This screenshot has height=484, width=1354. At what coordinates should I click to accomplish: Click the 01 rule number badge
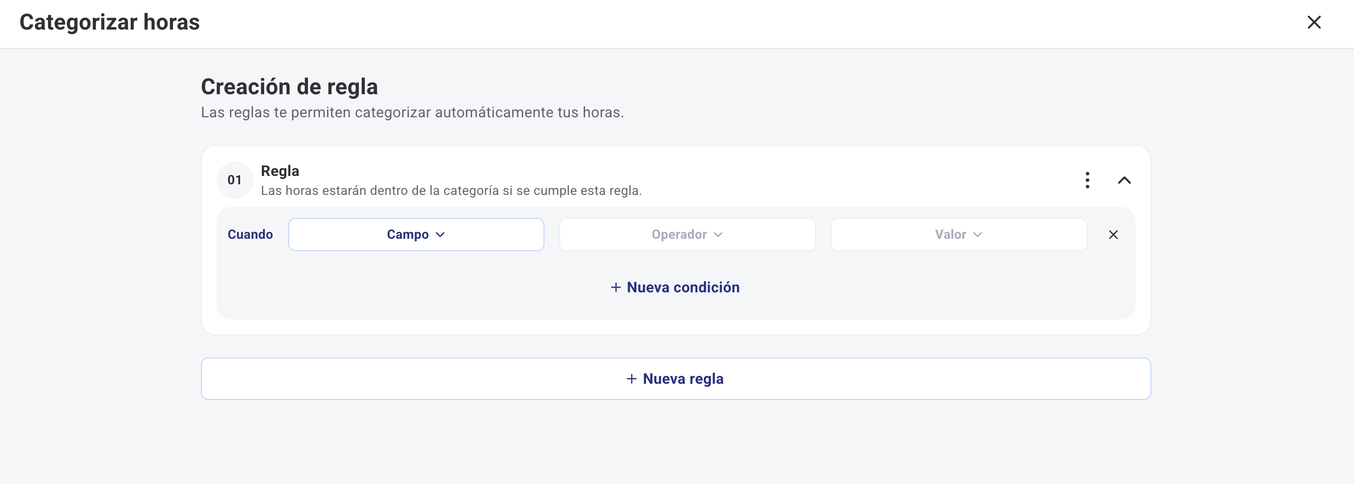(235, 180)
